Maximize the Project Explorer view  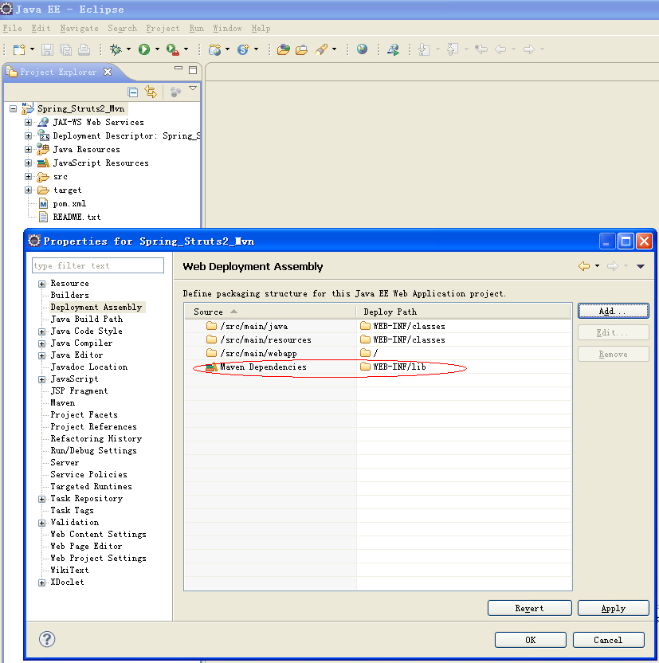pyautogui.click(x=193, y=70)
